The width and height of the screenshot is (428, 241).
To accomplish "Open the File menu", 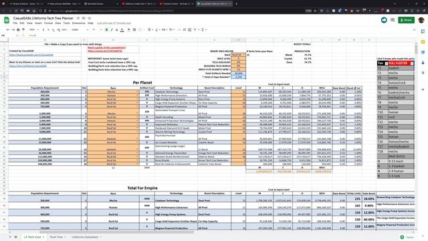I will coord(15,23).
